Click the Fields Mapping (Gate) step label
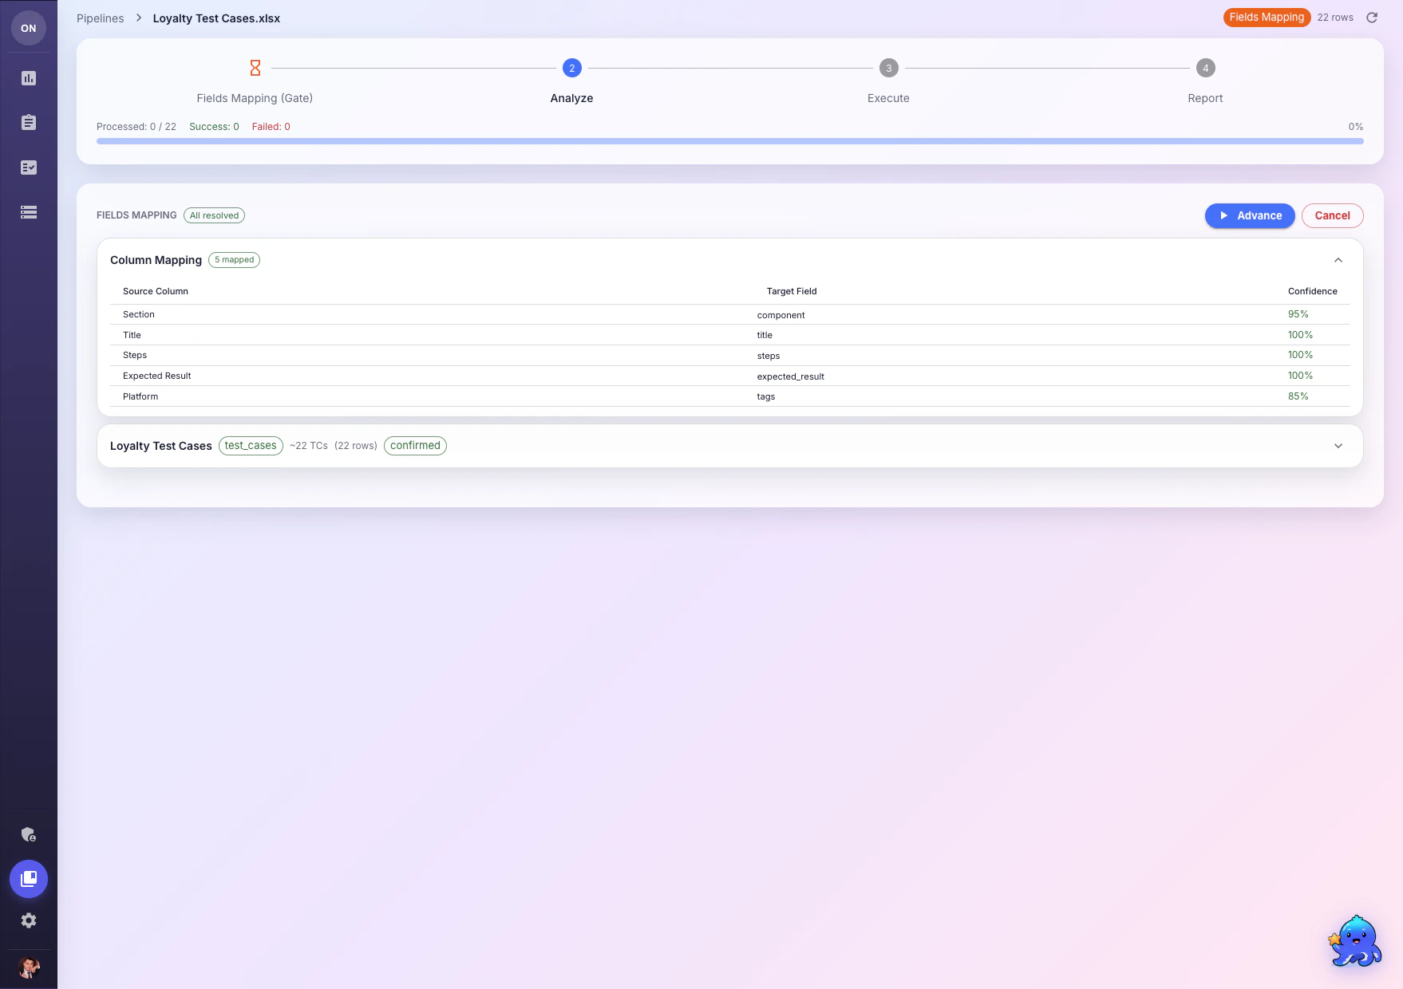Image resolution: width=1403 pixels, height=989 pixels. (x=255, y=98)
